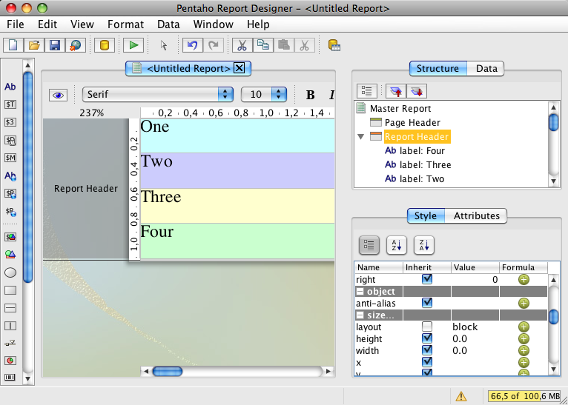Click the move-up icon in Structure panel

pos(395,91)
